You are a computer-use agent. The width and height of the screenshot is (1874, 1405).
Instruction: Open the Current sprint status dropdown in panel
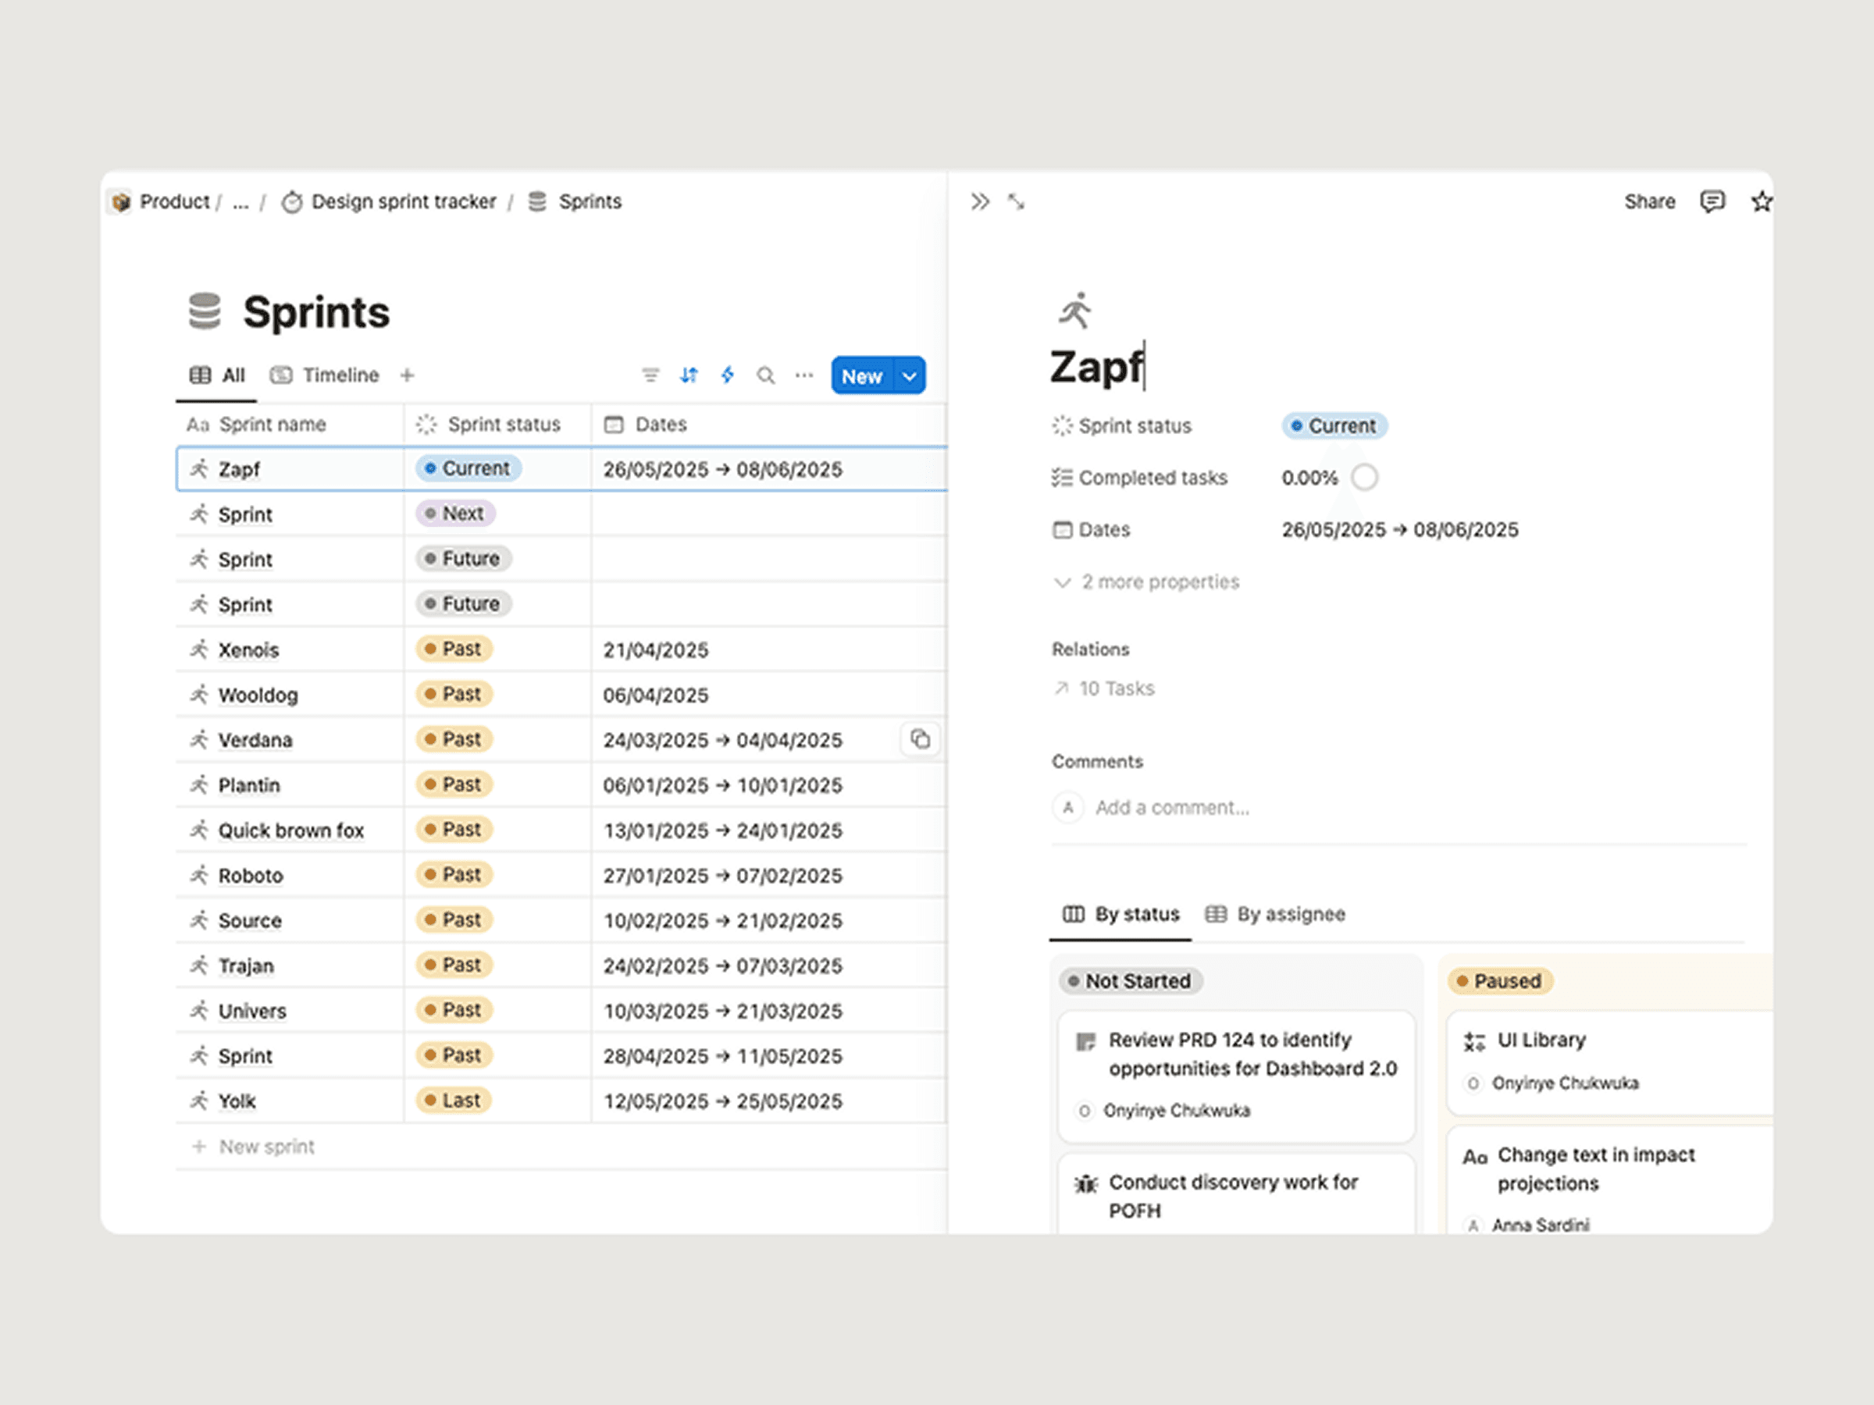click(x=1334, y=426)
